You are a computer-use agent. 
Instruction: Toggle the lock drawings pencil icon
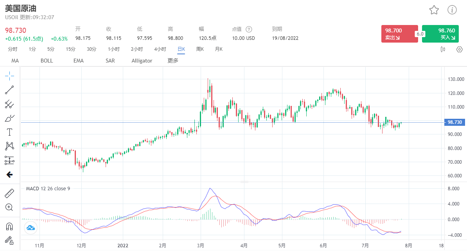(x=9, y=240)
